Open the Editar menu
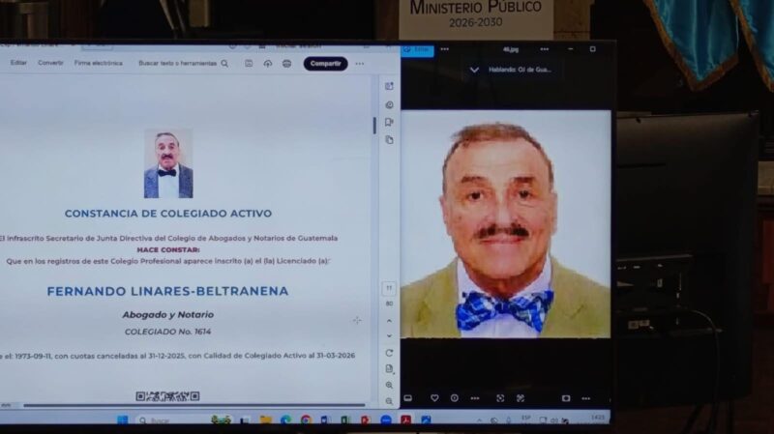 [18, 63]
